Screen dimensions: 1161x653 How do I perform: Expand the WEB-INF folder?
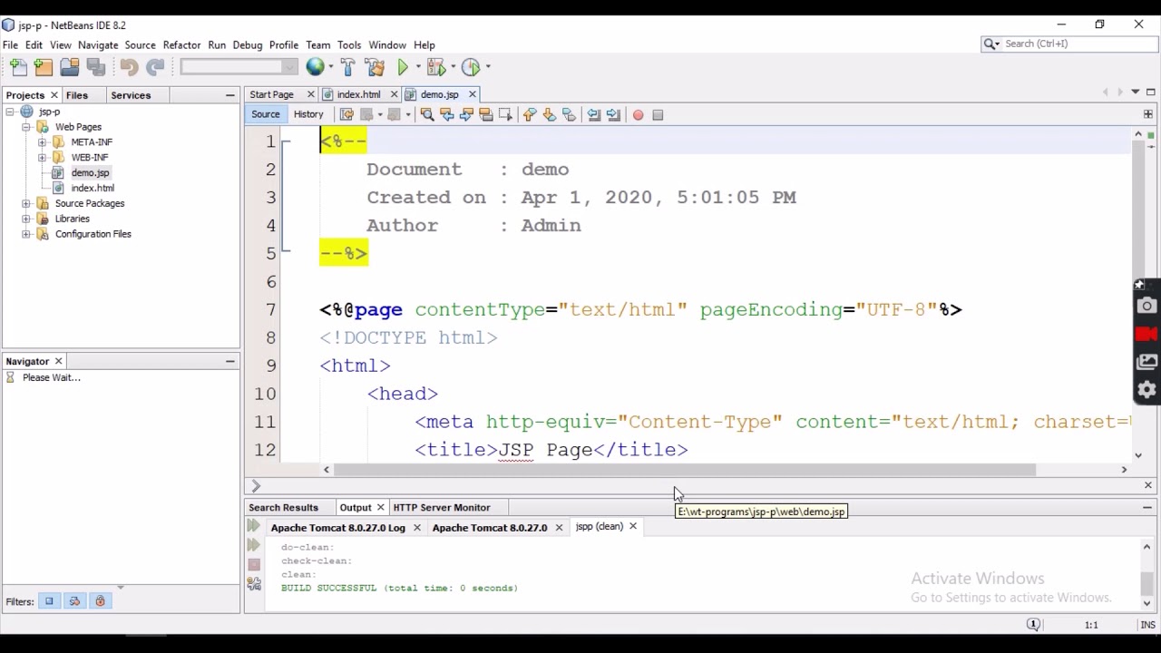[x=42, y=158]
